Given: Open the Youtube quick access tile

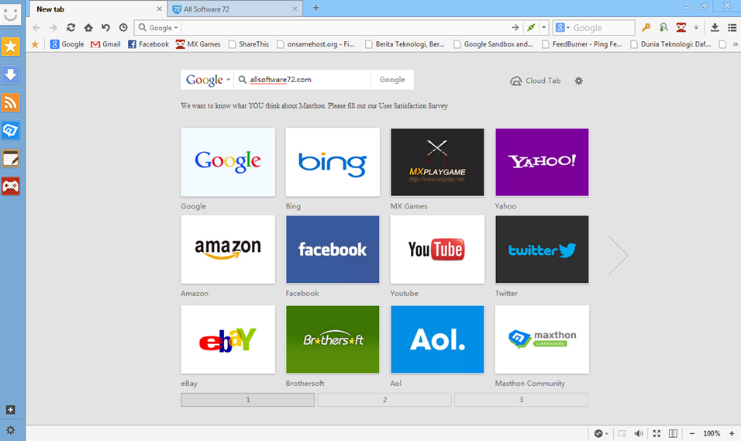Looking at the screenshot, I should point(437,250).
